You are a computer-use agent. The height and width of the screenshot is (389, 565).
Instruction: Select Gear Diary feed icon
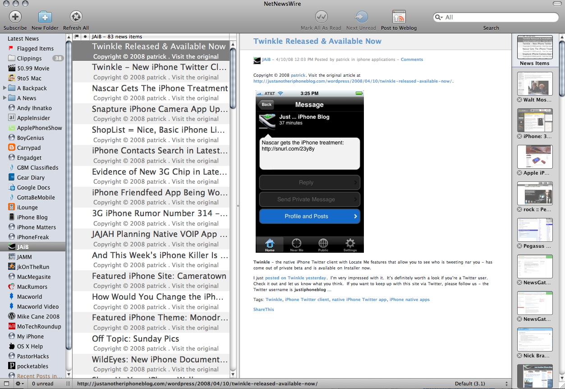pyautogui.click(x=12, y=177)
